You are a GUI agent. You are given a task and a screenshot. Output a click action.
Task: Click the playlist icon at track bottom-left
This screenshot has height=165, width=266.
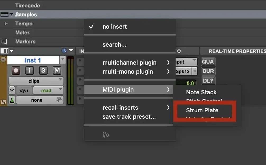(x=3, y=102)
